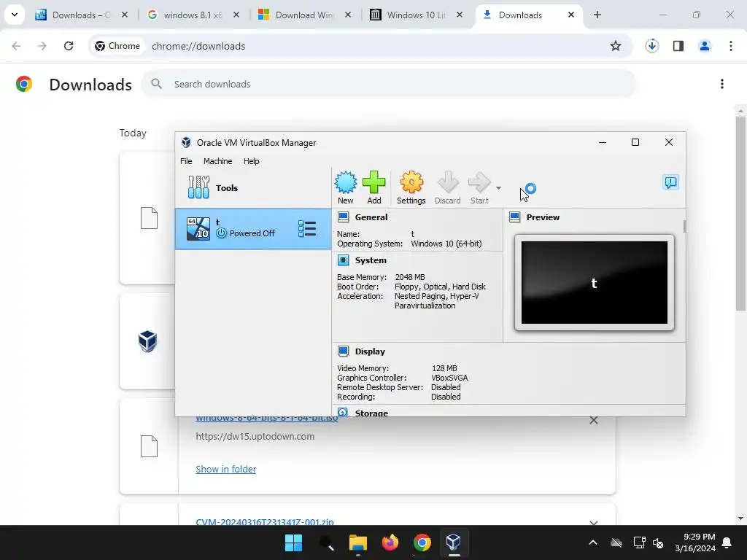Screen dimensions: 747x560
Task: Open taskbar Search magnifier
Action: click(x=326, y=542)
